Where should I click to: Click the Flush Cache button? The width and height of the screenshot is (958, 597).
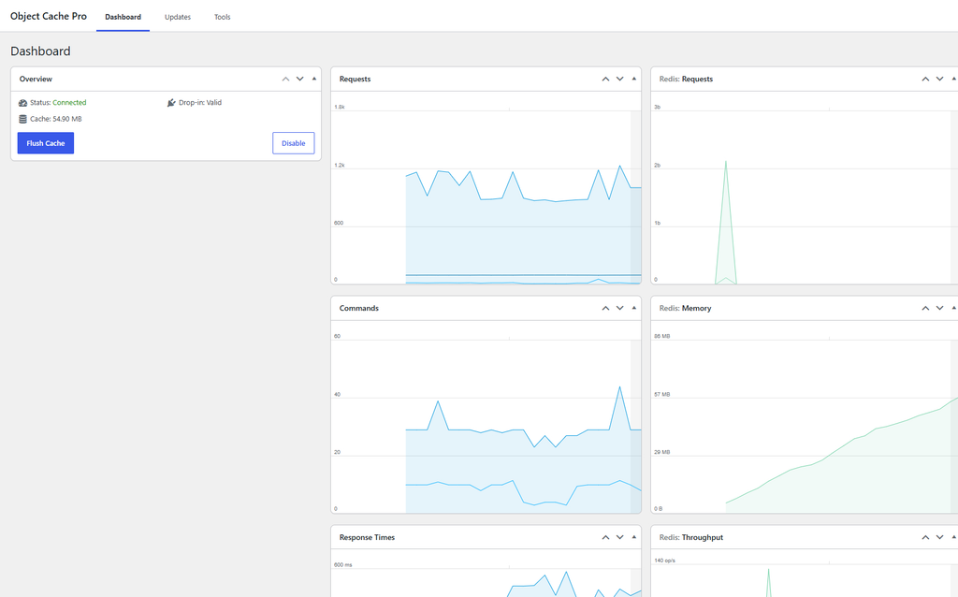46,143
